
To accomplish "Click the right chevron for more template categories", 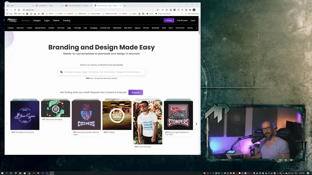I will click(x=197, y=27).
